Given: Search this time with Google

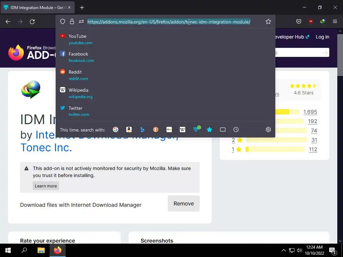Looking at the screenshot, I should point(116,130).
